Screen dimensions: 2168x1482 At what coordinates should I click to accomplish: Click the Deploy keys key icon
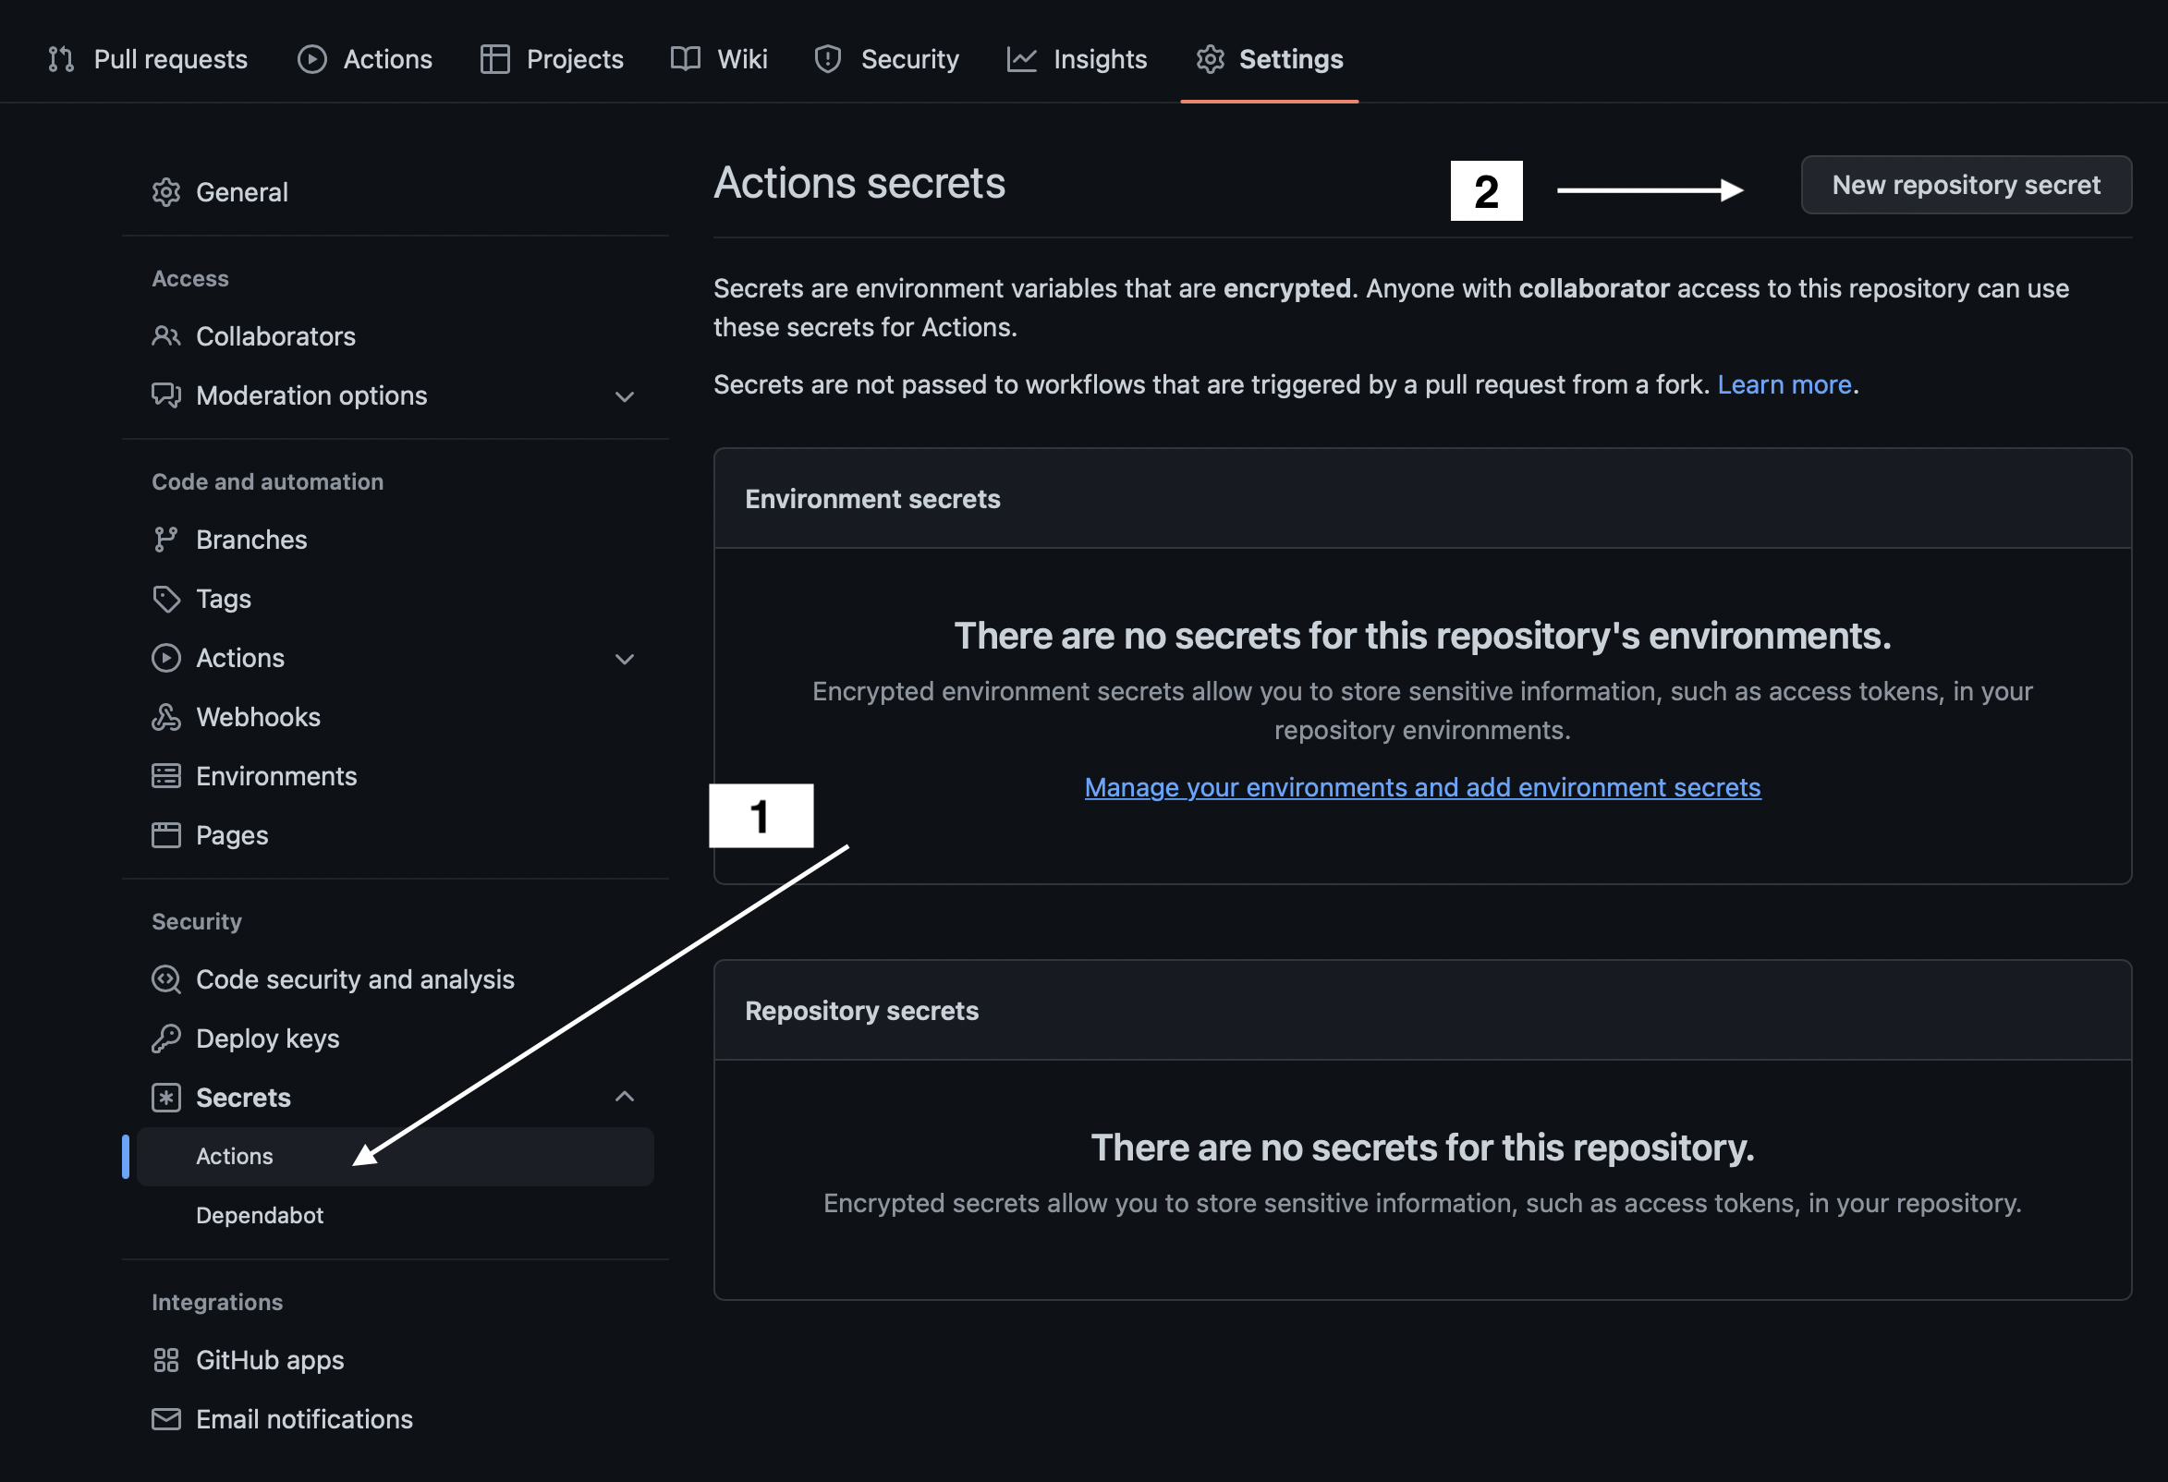click(166, 1039)
